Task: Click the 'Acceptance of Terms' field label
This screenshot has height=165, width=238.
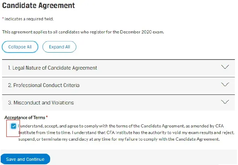Action: tap(25, 118)
